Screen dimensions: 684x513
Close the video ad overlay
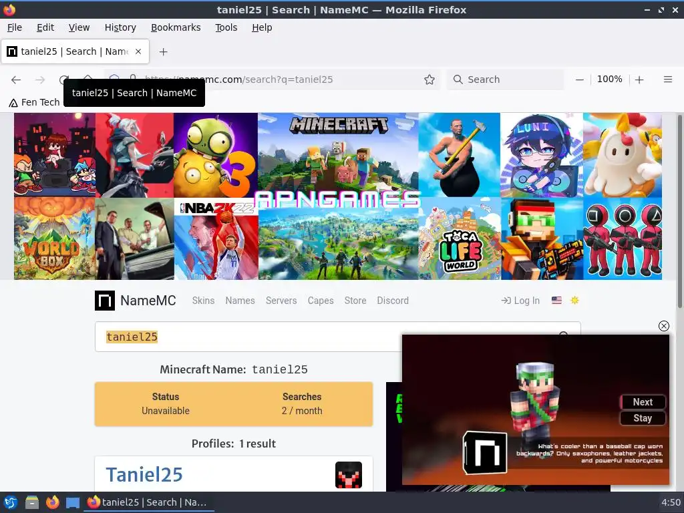pyautogui.click(x=663, y=326)
